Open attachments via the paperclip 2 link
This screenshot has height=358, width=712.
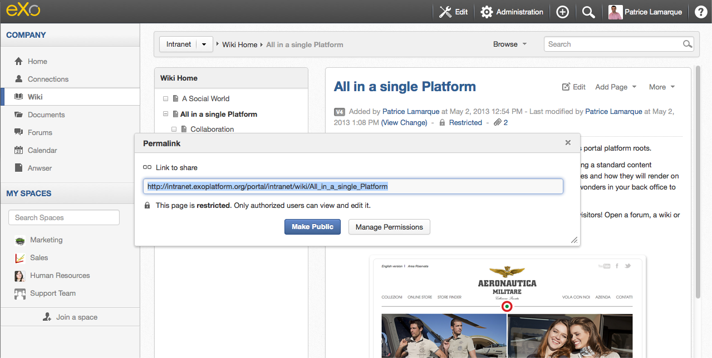[x=500, y=122]
